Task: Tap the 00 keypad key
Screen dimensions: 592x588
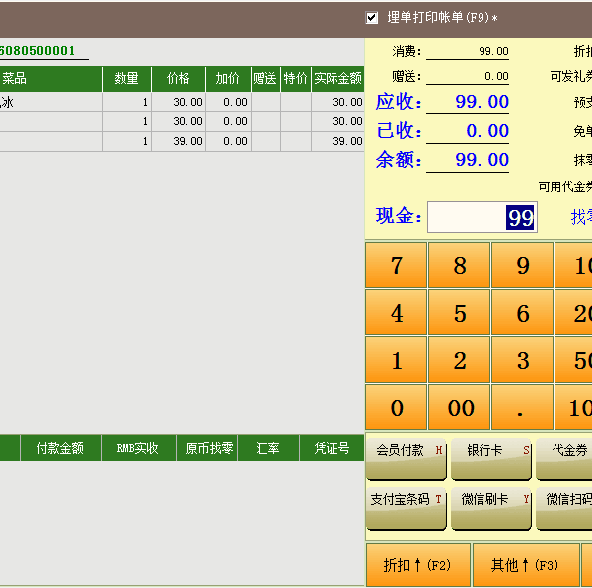Action: (459, 407)
